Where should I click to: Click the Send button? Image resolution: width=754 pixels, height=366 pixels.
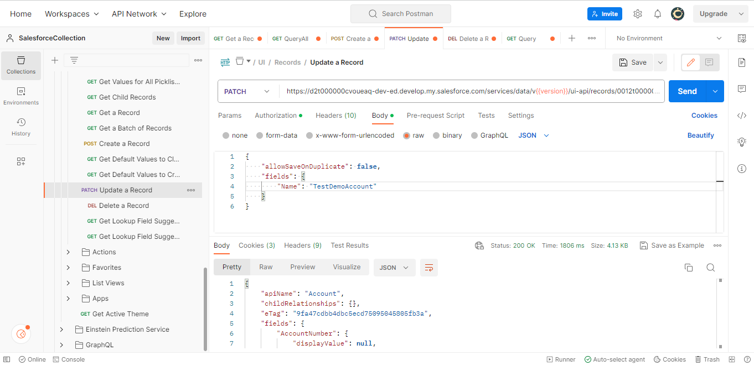[x=688, y=91]
